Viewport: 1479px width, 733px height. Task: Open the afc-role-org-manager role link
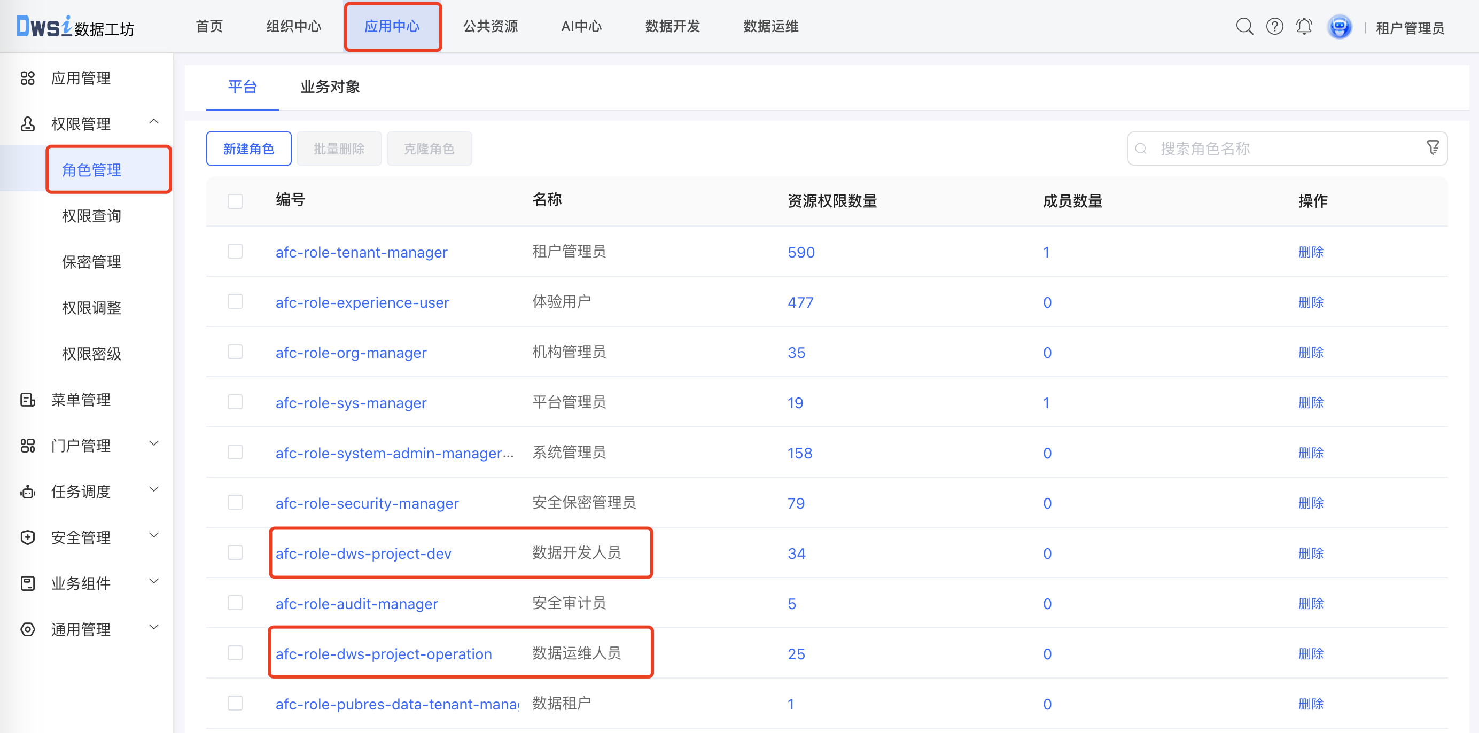pos(351,353)
